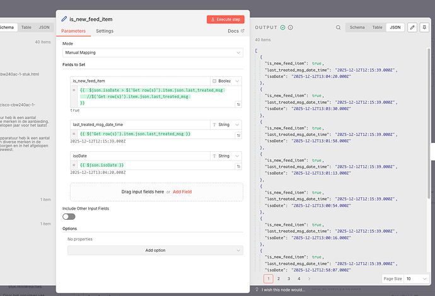
Task: Expand the Add option selector
Action: 155,250
